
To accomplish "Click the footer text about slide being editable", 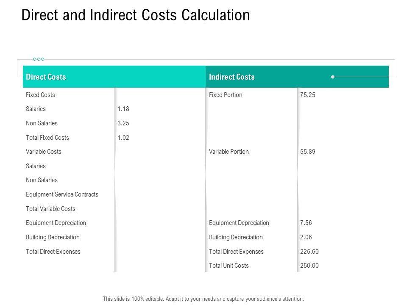I will (x=203, y=299).
